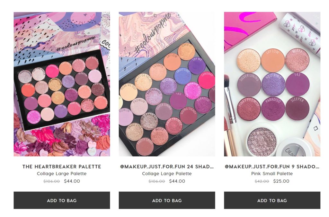Click the Collage Large Palette subtitle under Heartbreaker
The height and width of the screenshot is (217, 329).
62,174
